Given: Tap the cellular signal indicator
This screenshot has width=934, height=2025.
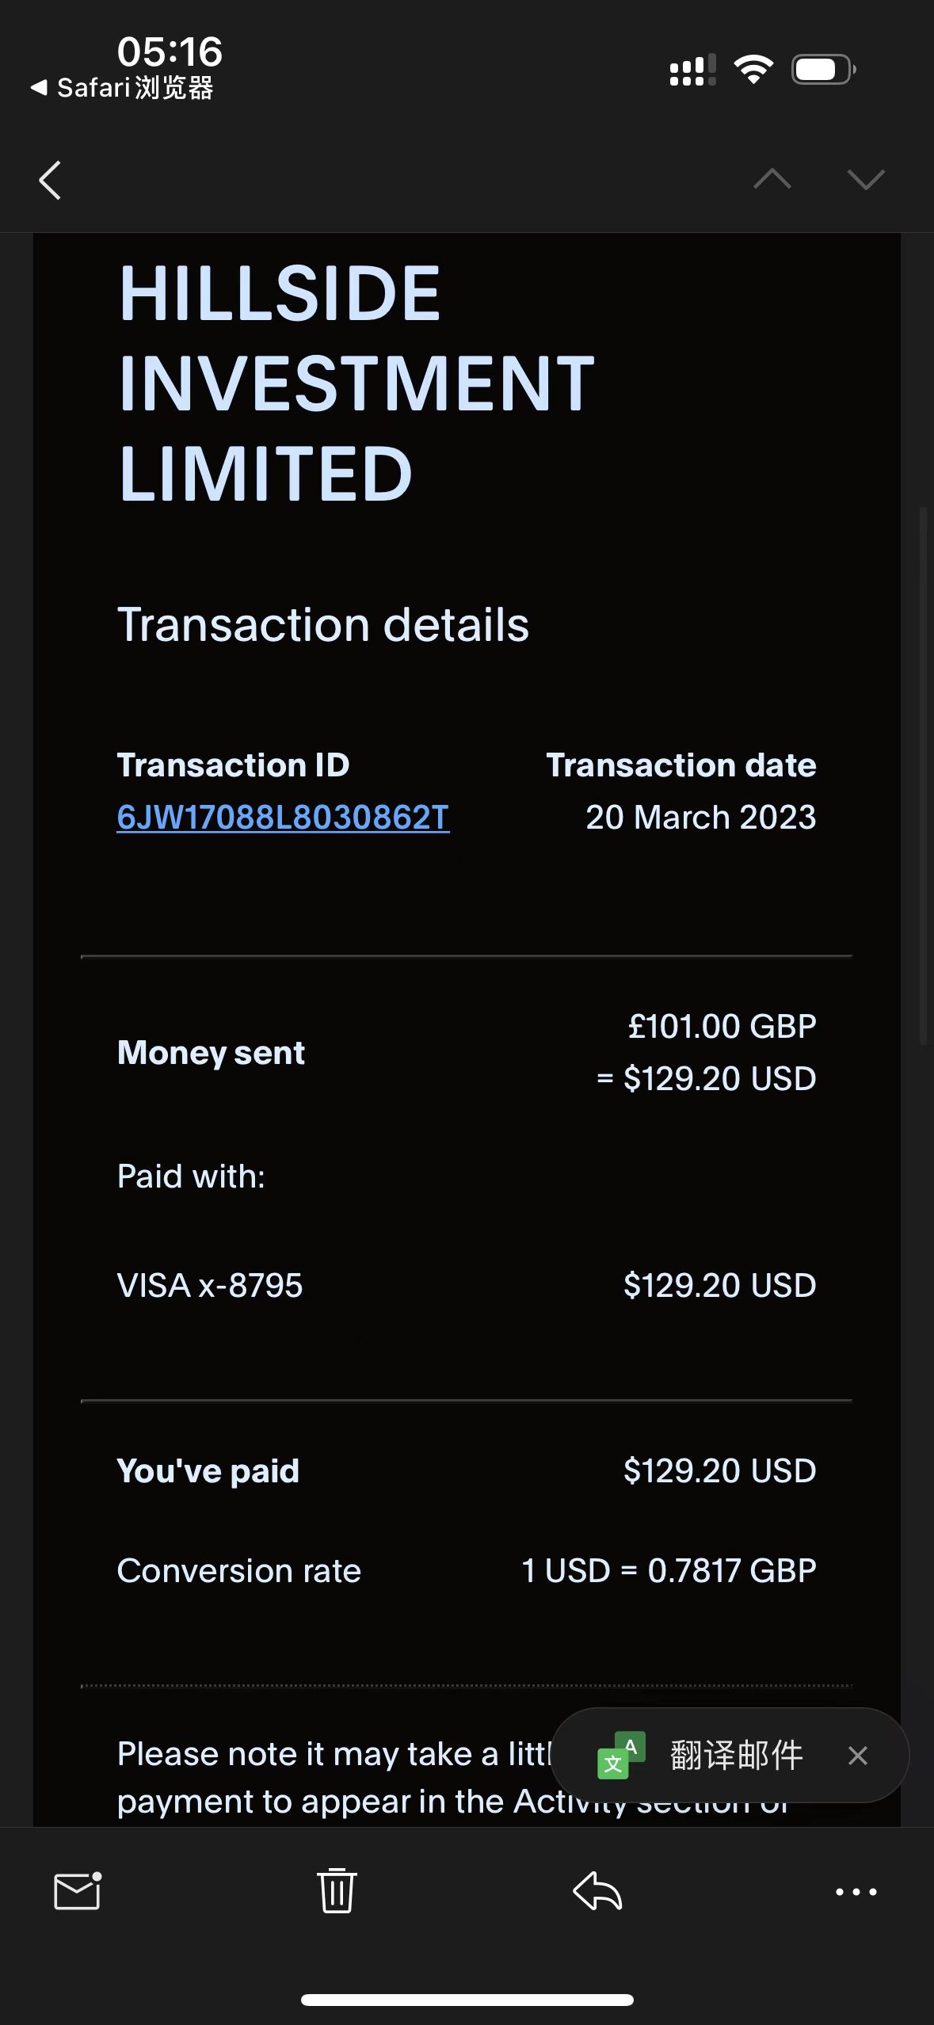Looking at the screenshot, I should pos(692,70).
